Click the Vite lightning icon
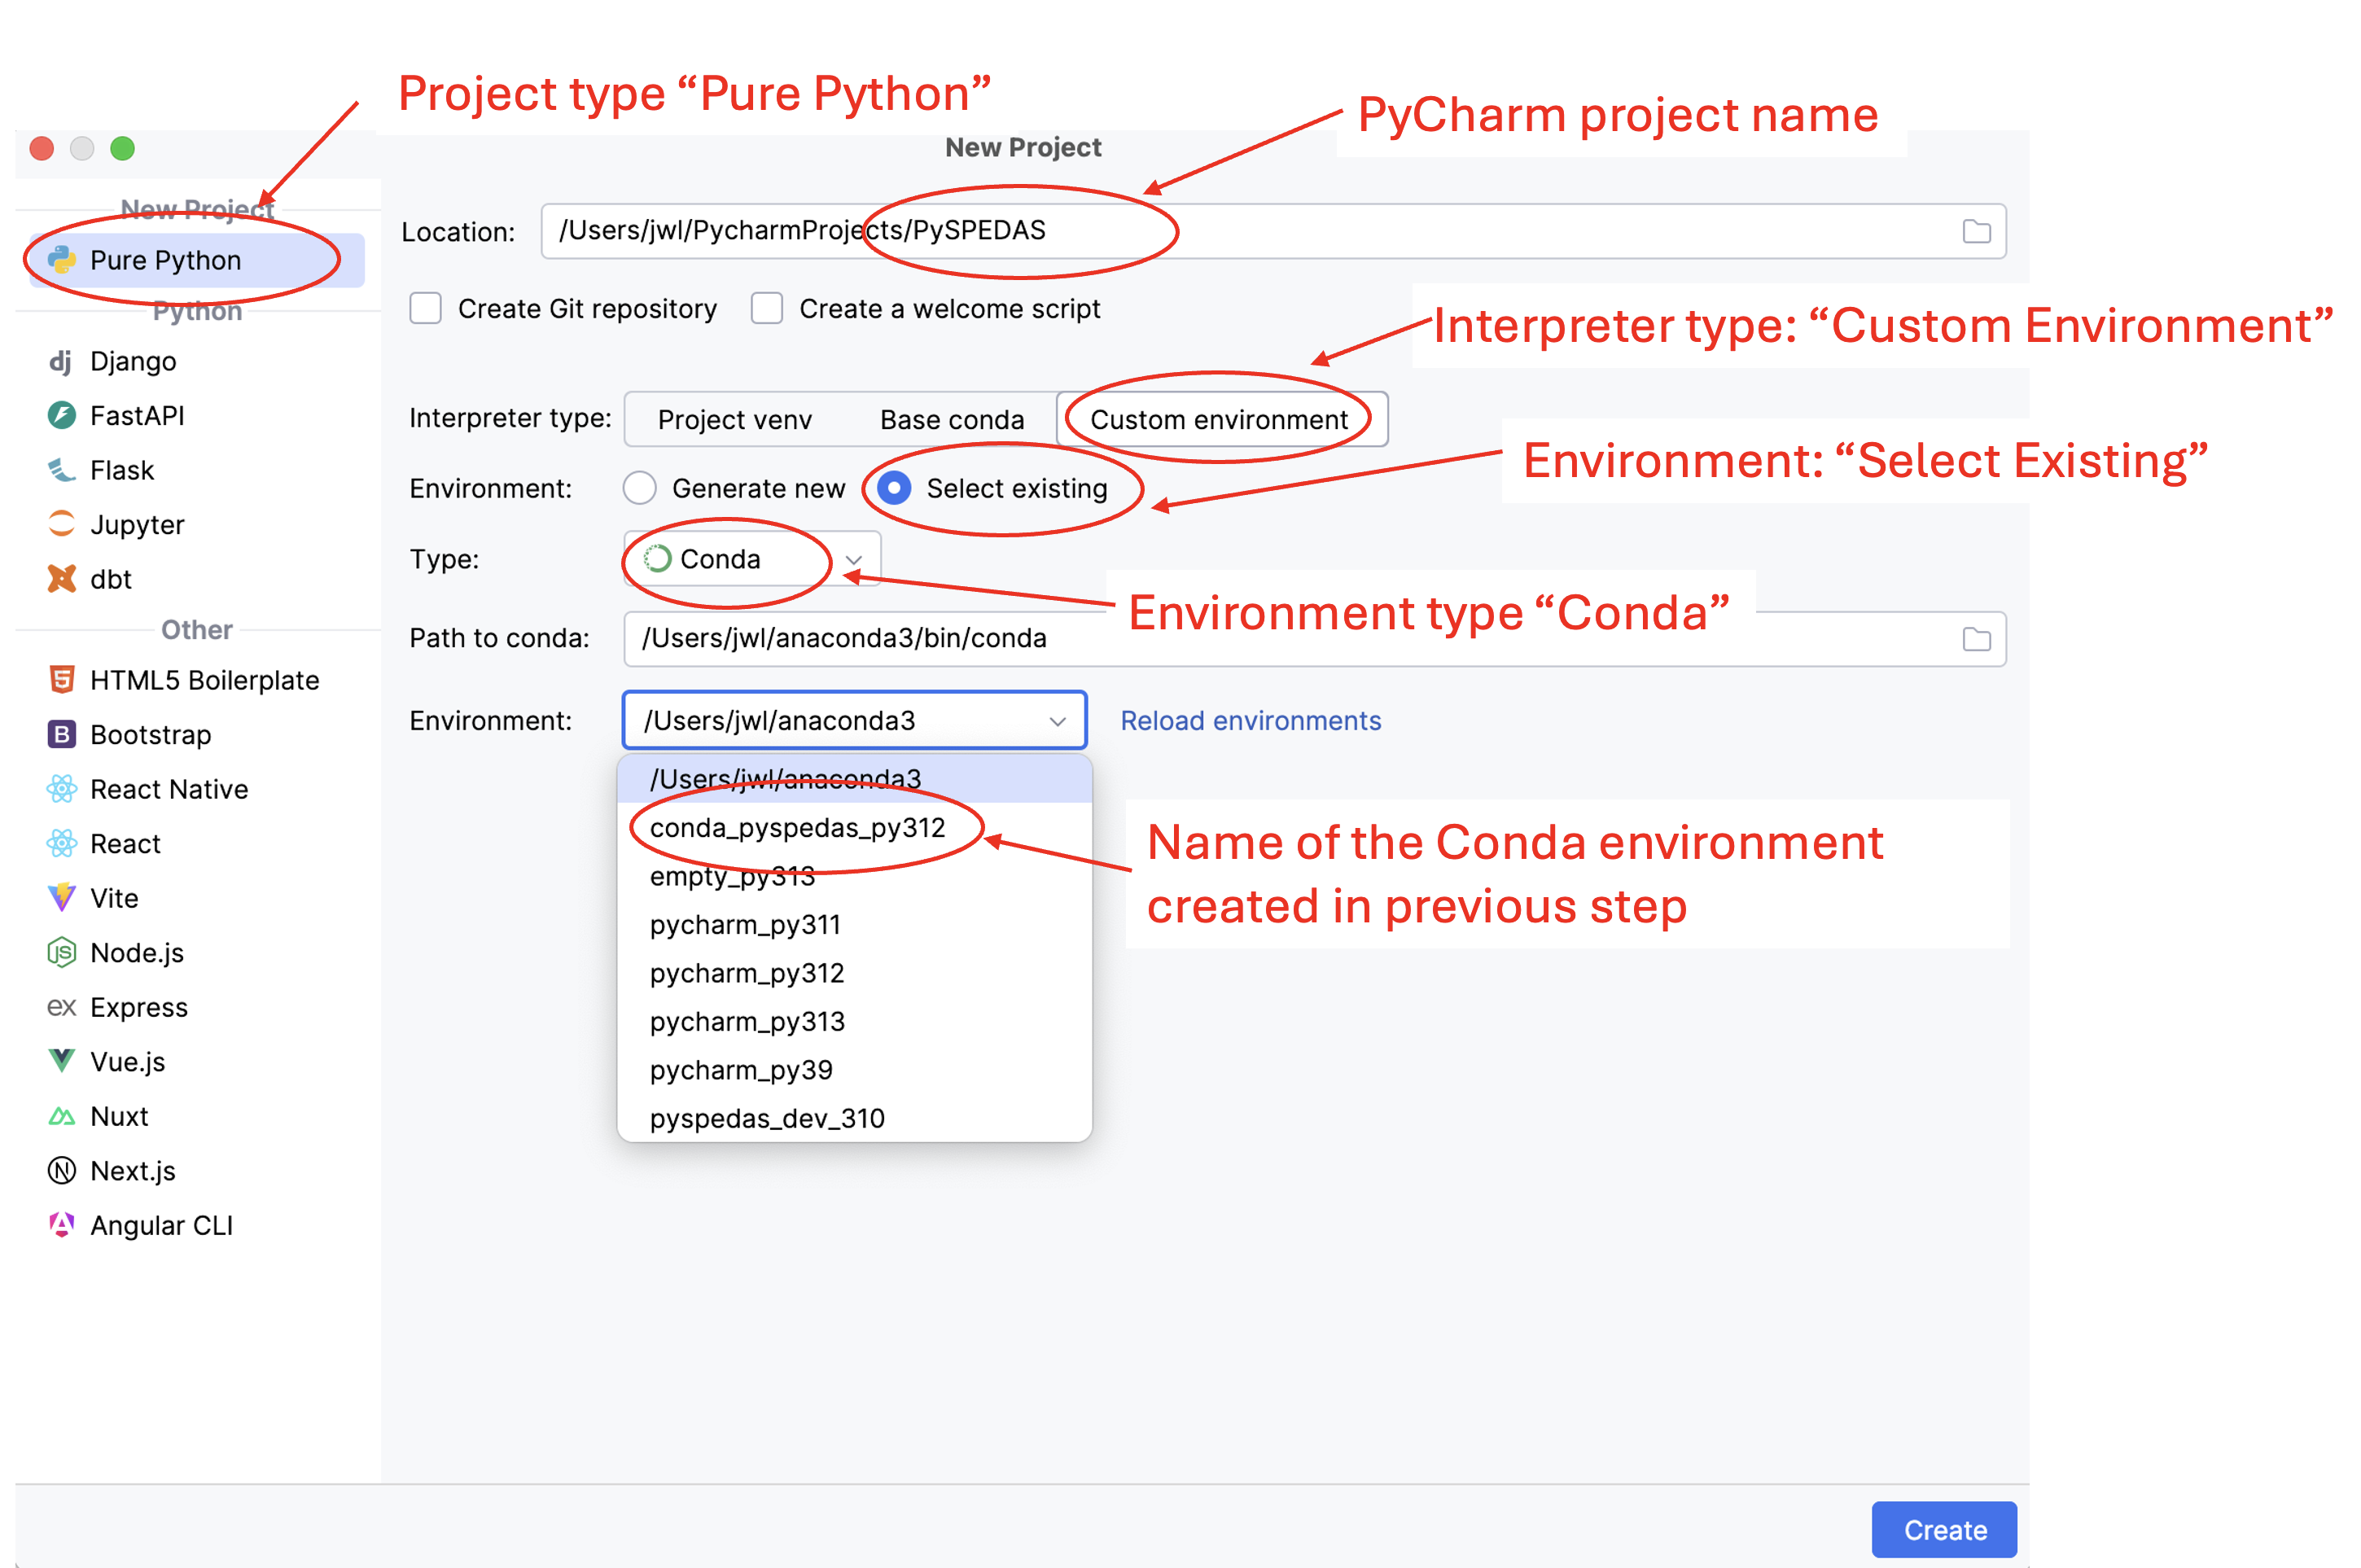Screen dimensions: 2361x1568 click(62, 898)
